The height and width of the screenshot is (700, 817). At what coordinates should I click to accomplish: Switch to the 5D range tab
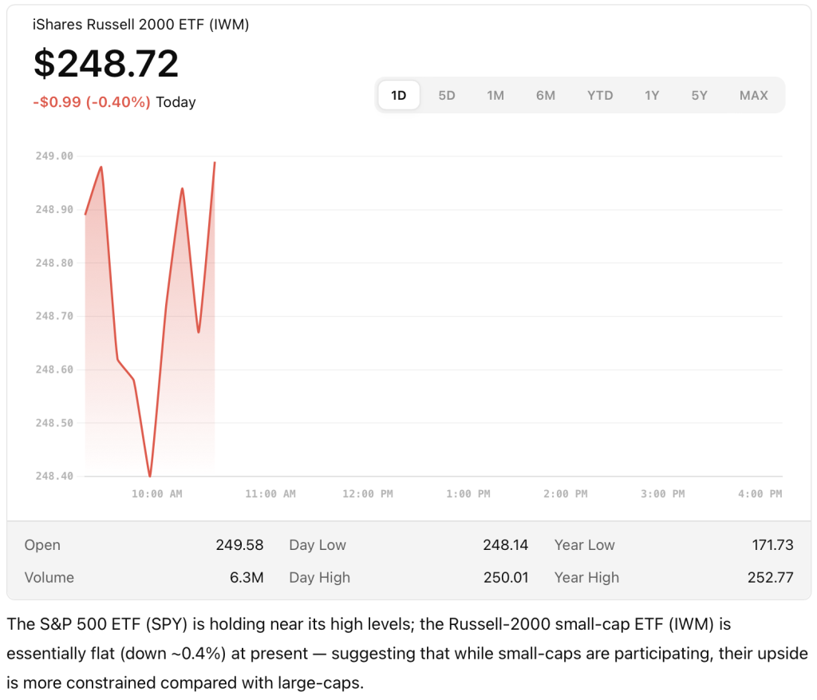click(447, 96)
